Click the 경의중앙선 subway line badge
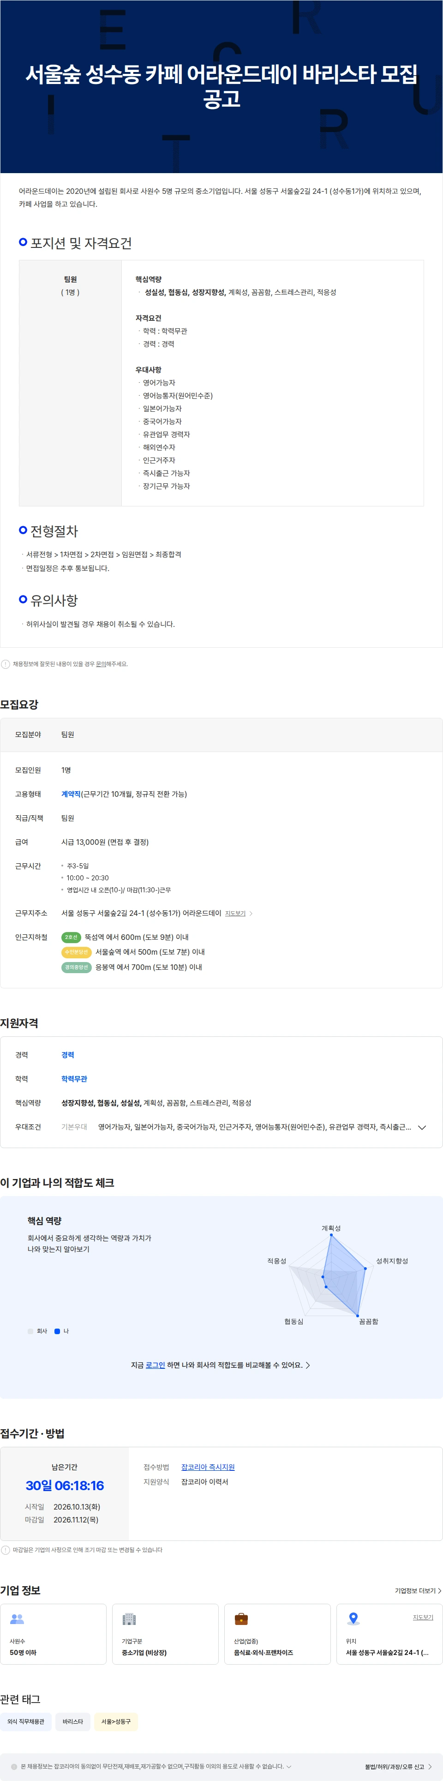 [76, 967]
